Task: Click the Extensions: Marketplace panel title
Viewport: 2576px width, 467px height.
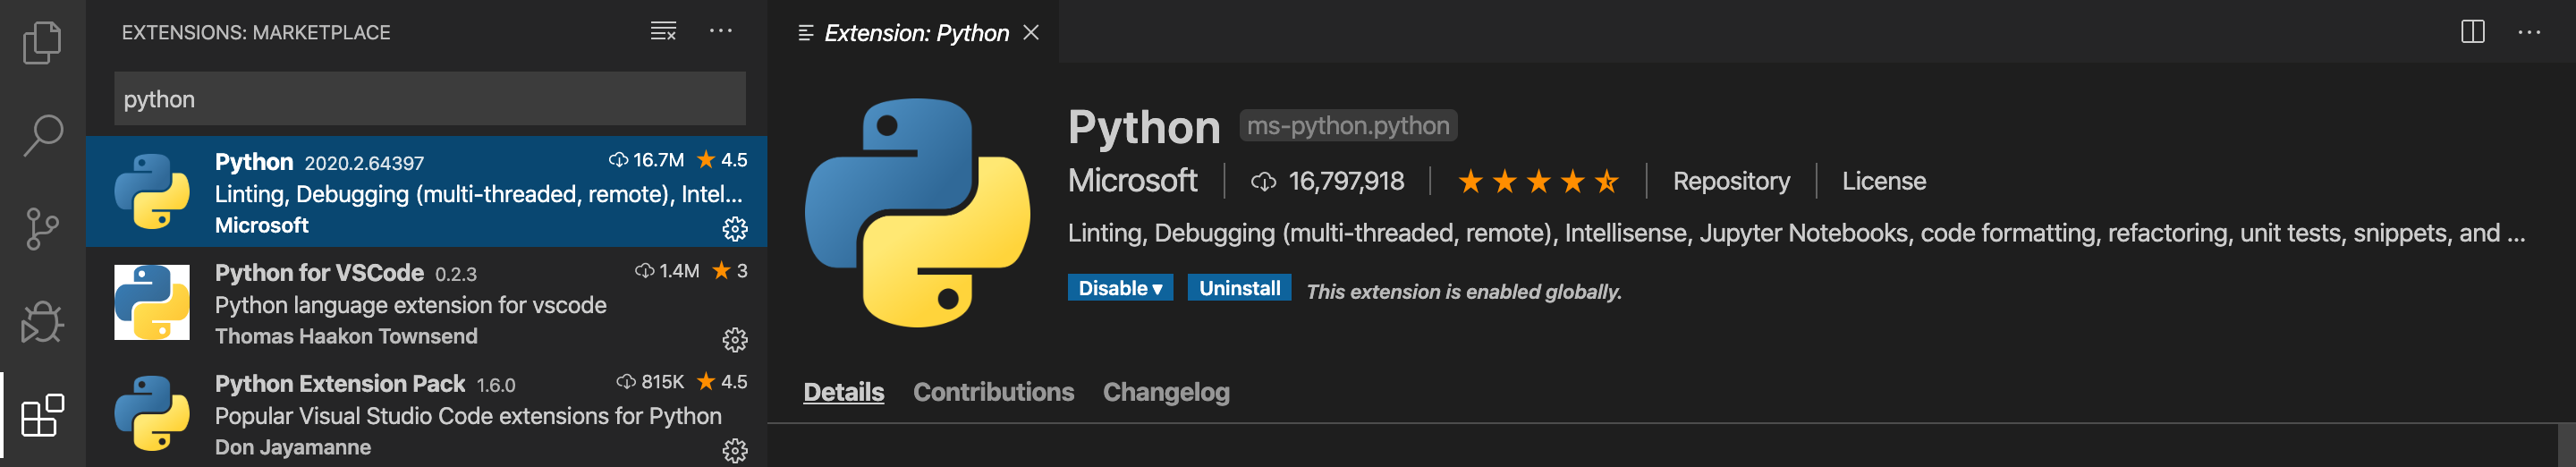Action: point(256,32)
